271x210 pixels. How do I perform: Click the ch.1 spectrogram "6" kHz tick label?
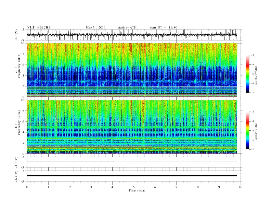pos(24,65)
